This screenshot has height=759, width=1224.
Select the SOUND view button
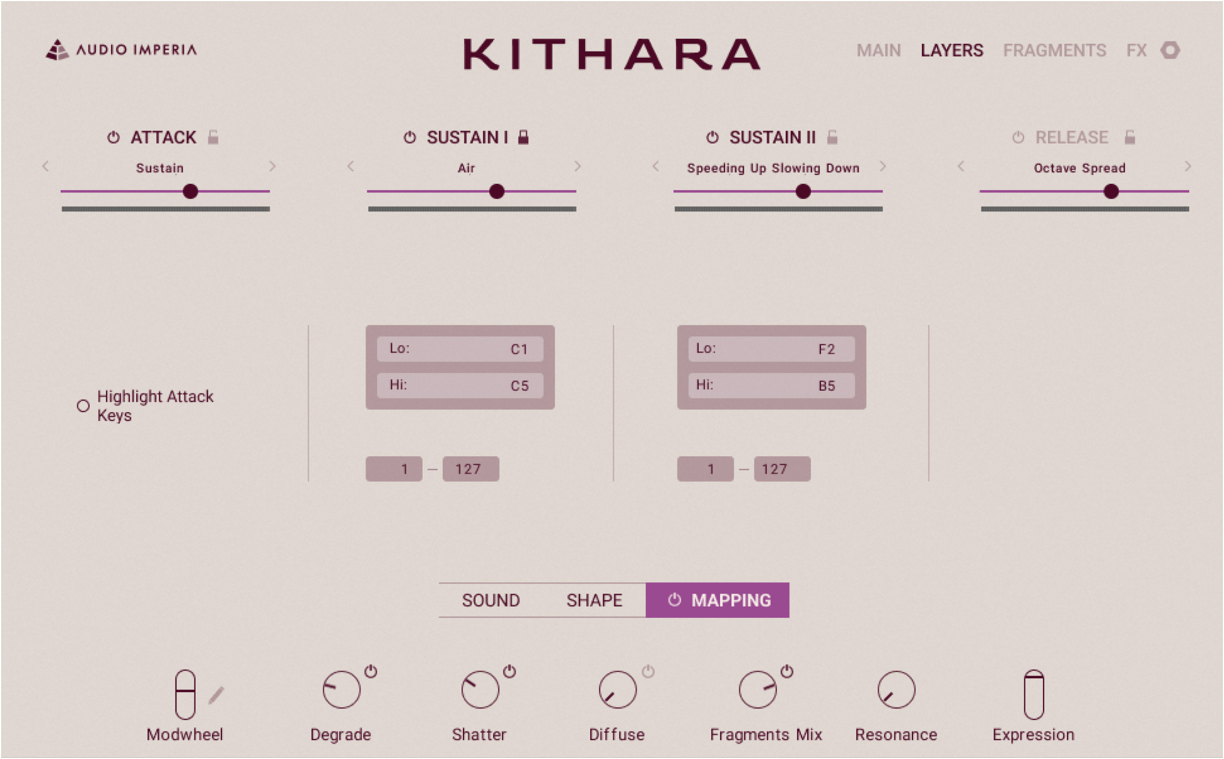[490, 600]
